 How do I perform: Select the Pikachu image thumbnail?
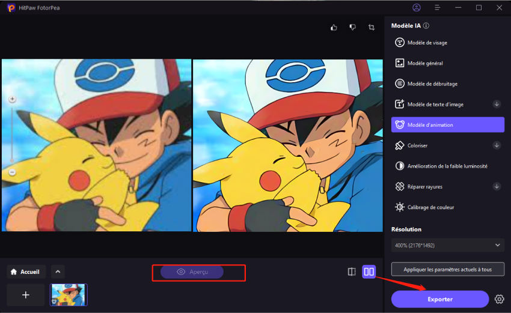pos(69,295)
